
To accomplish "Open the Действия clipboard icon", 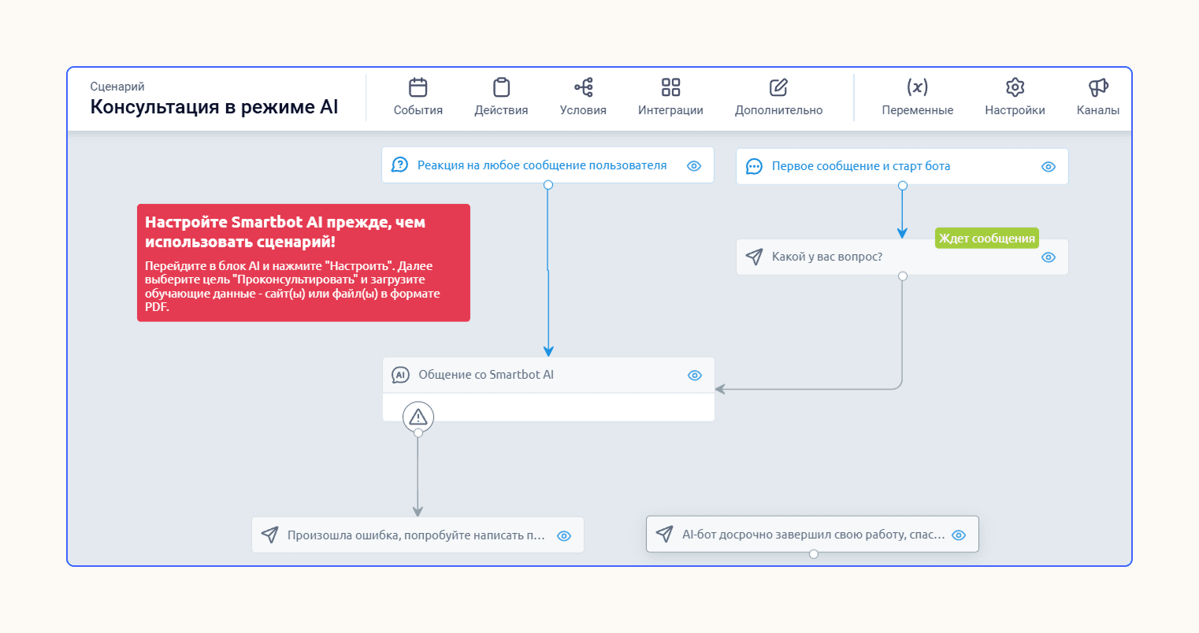I will (501, 87).
